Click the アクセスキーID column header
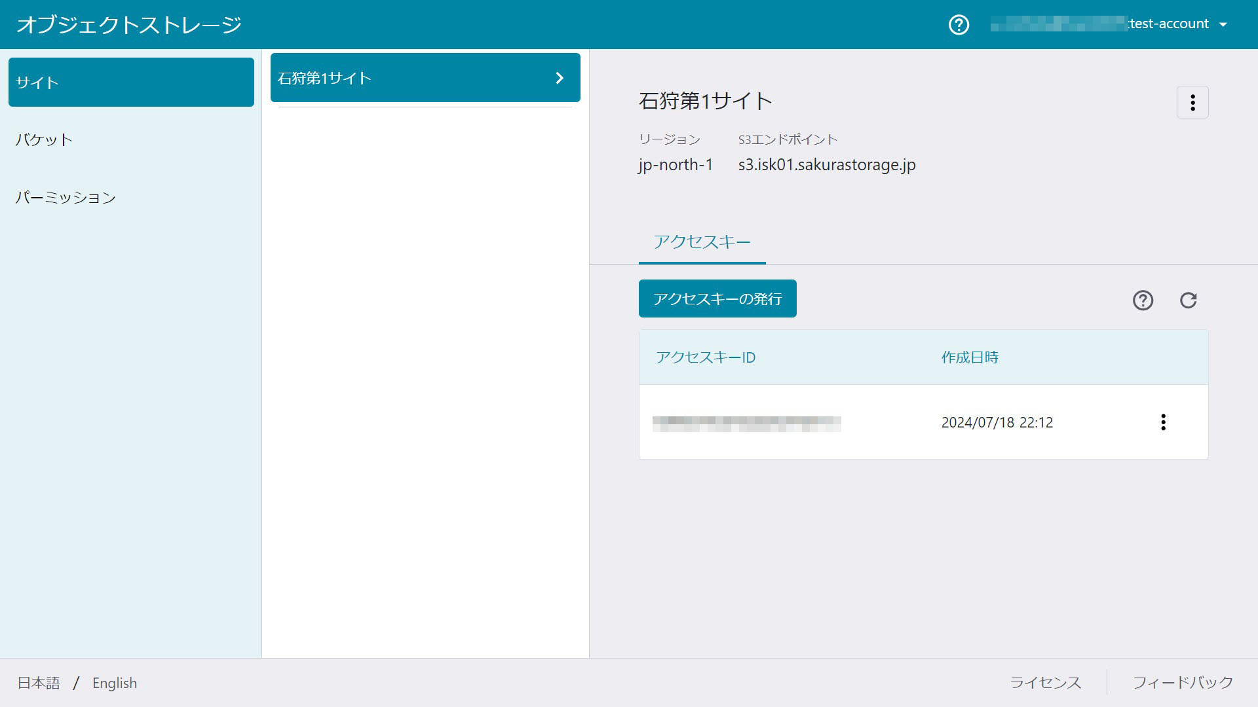Screen dimensions: 1258x707 [x=706, y=357]
